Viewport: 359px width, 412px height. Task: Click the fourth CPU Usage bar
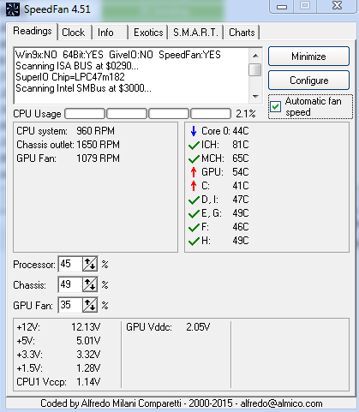click(211, 114)
